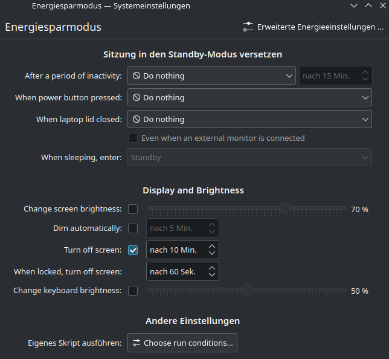389x359 pixels.
Task: Toggle Change keyboard brightness checkbox
Action: pyautogui.click(x=133, y=291)
